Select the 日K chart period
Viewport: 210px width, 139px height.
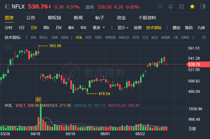click(x=34, y=28)
